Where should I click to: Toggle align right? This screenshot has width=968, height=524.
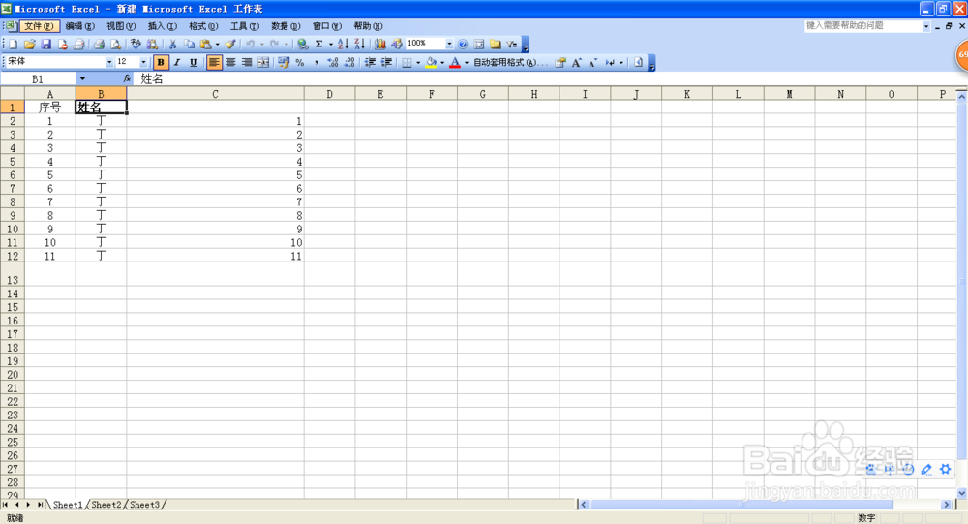pos(246,62)
